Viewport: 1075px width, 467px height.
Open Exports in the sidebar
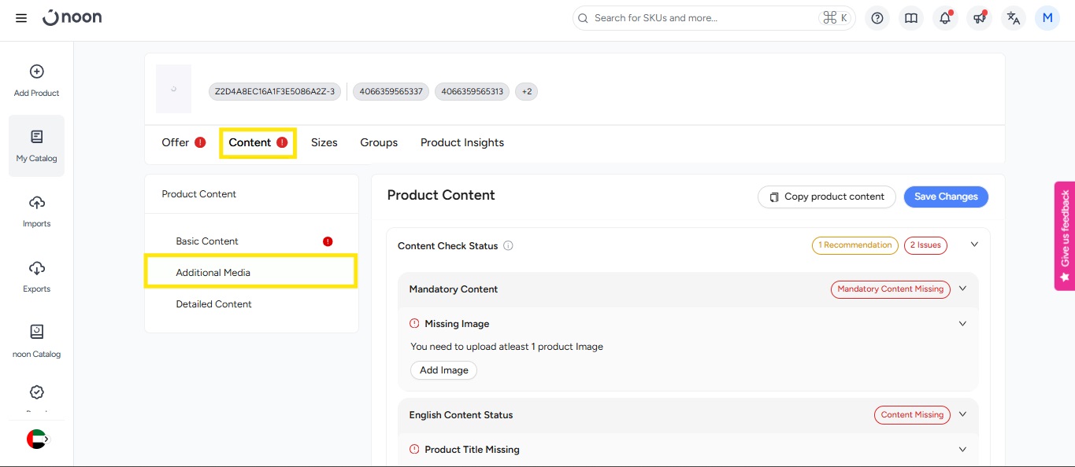[36, 277]
